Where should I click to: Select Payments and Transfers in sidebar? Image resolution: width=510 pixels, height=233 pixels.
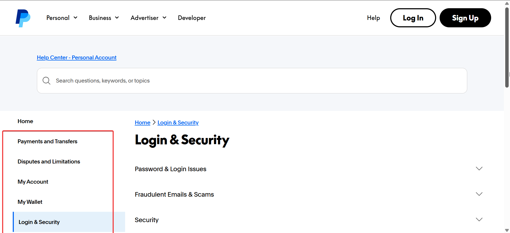click(x=48, y=141)
